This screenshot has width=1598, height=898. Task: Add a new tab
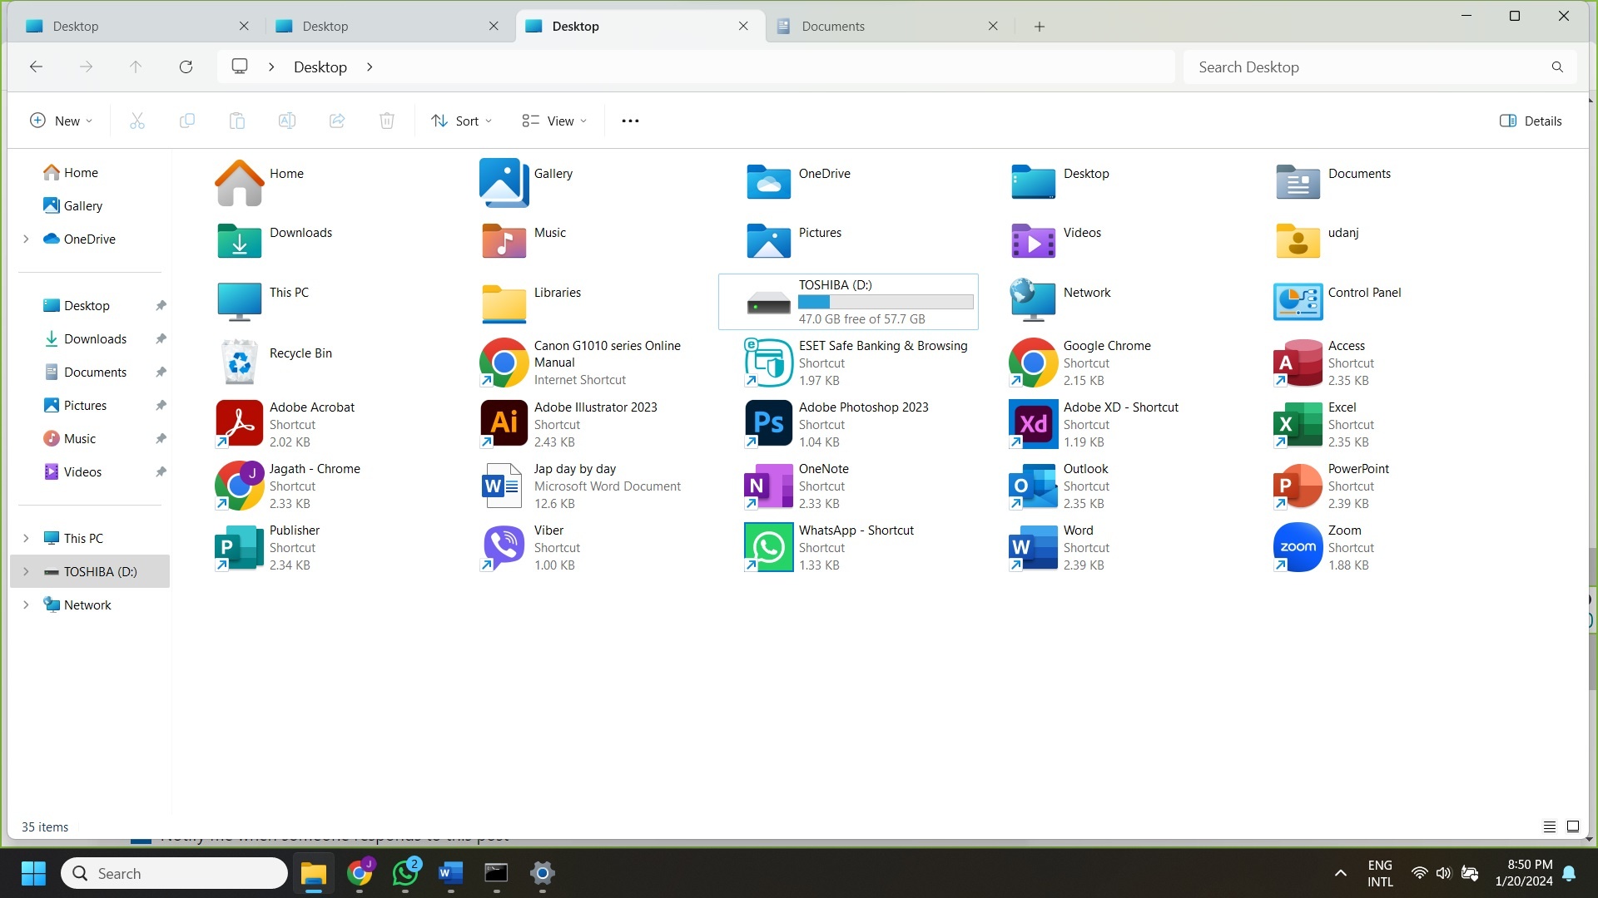(x=1040, y=26)
